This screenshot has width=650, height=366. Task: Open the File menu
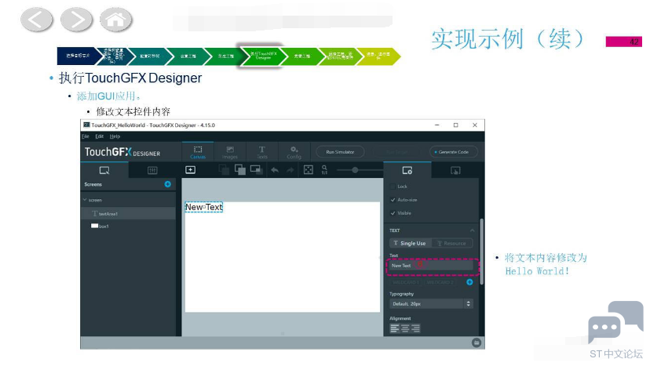[x=86, y=136]
